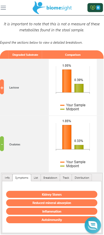Image resolution: width=104 pixels, height=235 pixels.
Task: Toggle Midpoint legend in Lactose chart
Action: click(70, 109)
